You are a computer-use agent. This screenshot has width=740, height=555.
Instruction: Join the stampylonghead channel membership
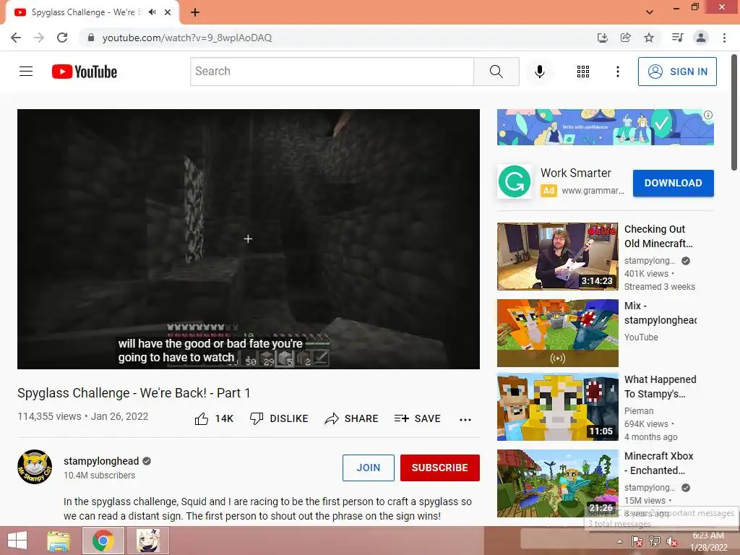[x=368, y=468]
